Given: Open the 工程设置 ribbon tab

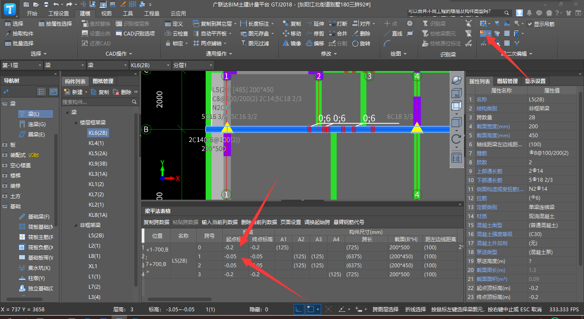Looking at the screenshot, I should (x=59, y=13).
